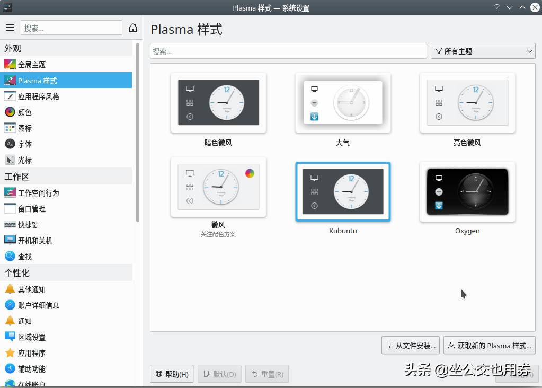Focus the Plasma style 搜索 field
The image size is (542, 388).
point(288,51)
